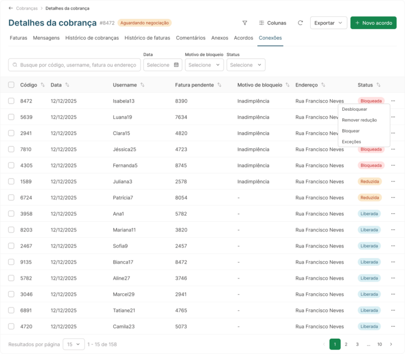
Task: Check the row 5639 Luana19 checkbox
Action: click(11, 117)
